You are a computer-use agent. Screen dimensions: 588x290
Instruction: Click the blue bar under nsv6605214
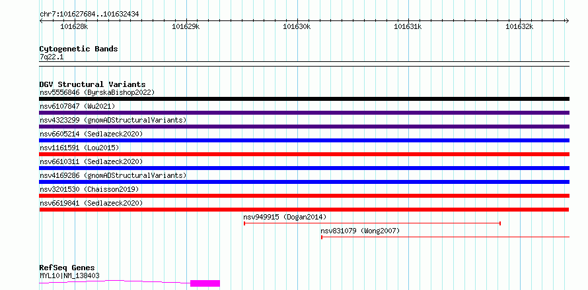[x=304, y=140]
